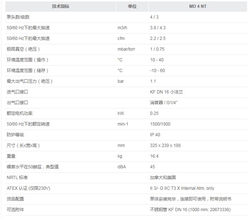Select the value 45
This screenshot has width=251, height=219.
click(153, 167)
